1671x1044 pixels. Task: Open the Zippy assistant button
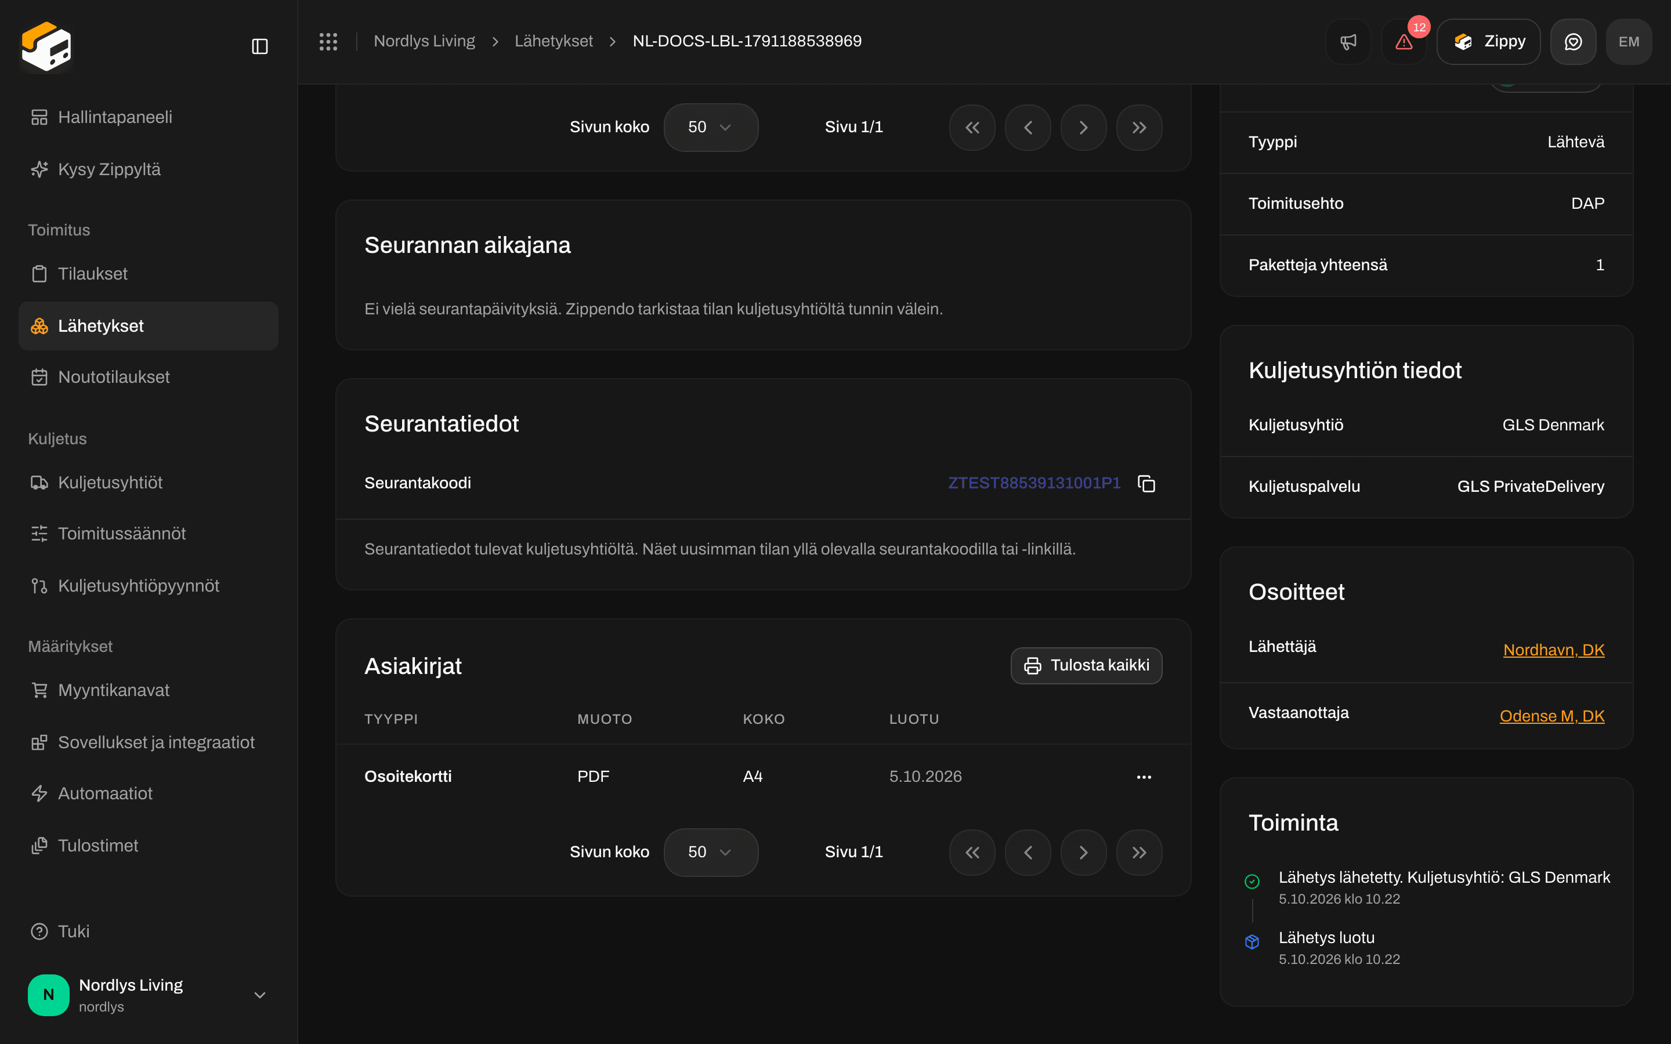click(1488, 41)
